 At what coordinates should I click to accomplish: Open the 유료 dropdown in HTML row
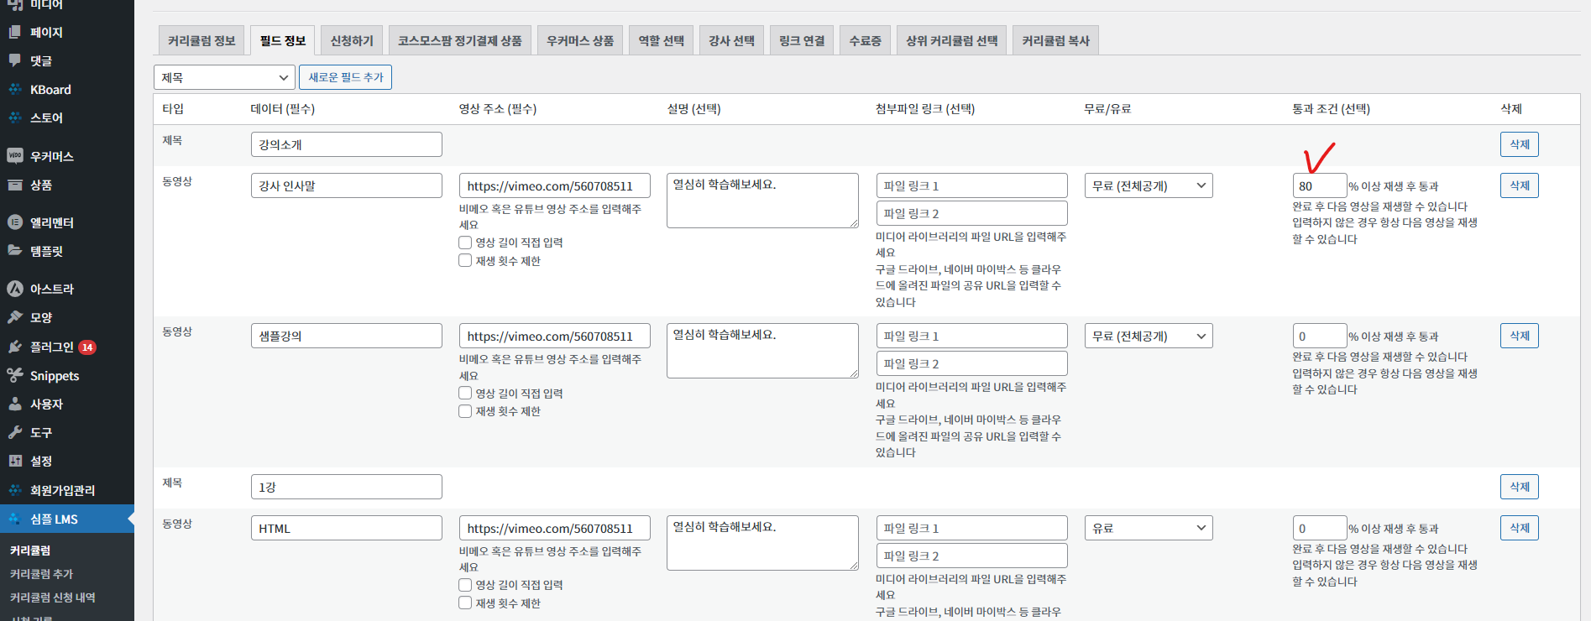pyautogui.click(x=1149, y=528)
